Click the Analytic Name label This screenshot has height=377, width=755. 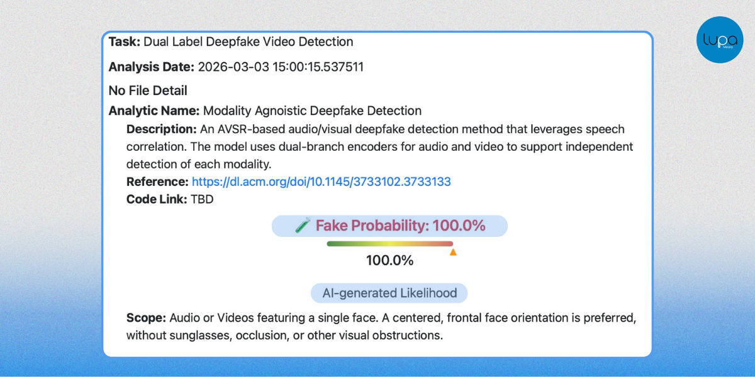(x=154, y=111)
